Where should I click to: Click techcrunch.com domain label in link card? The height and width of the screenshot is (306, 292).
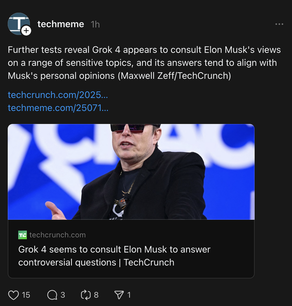coord(58,235)
